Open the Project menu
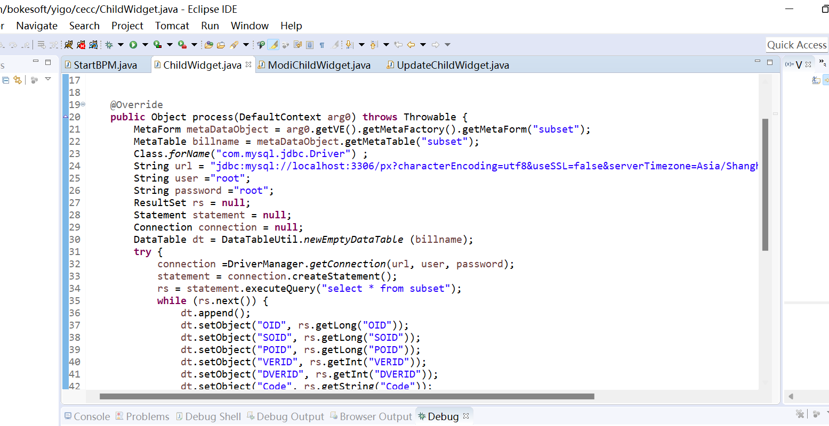 click(127, 26)
